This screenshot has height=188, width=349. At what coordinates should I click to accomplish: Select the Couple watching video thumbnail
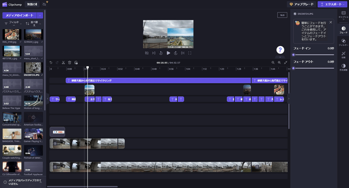pos(12,151)
